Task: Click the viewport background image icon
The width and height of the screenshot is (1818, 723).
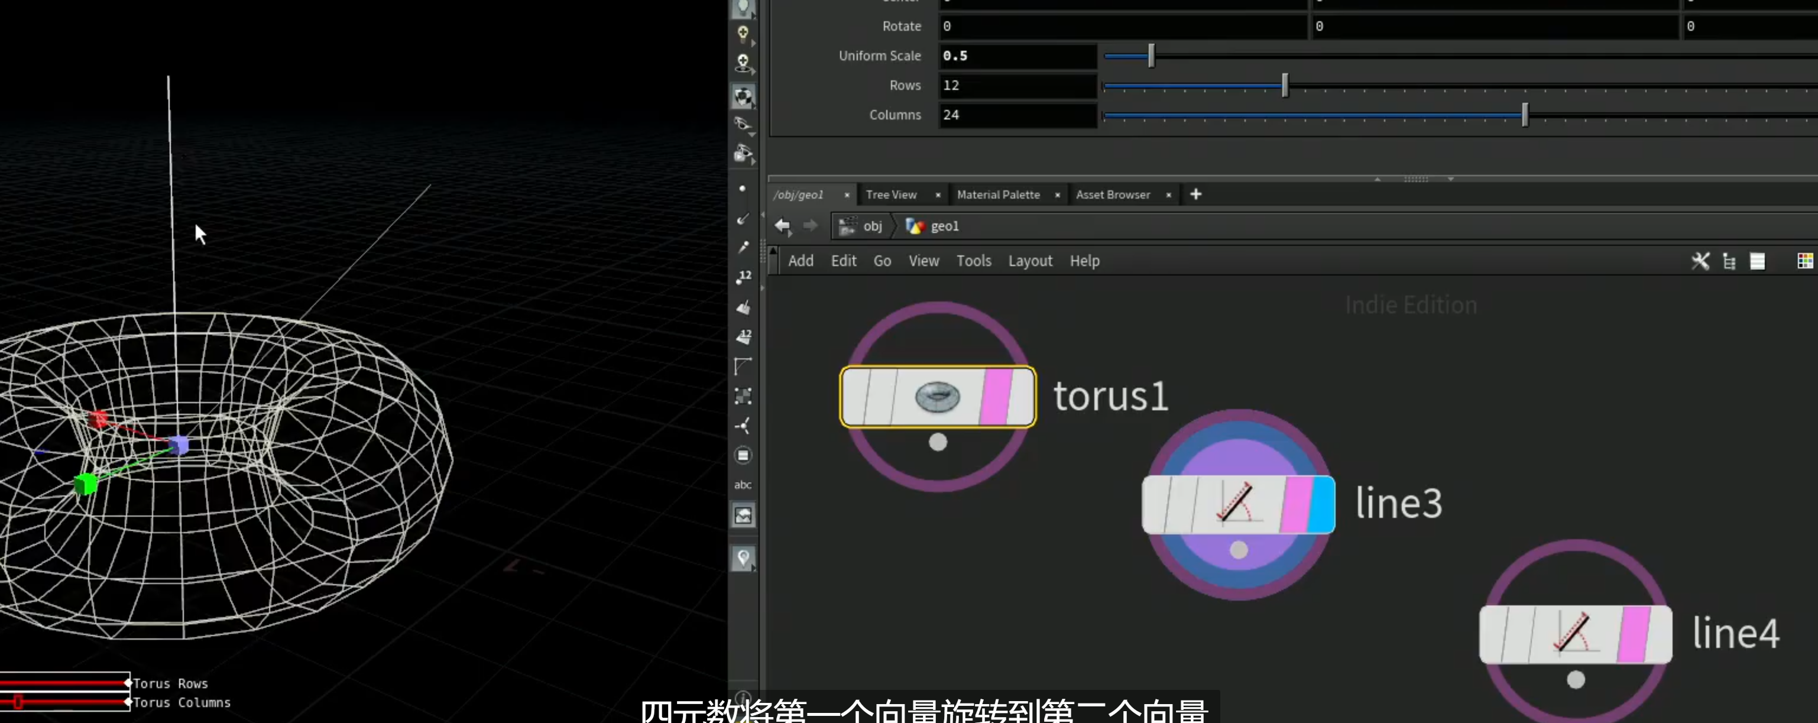Action: coord(743,515)
